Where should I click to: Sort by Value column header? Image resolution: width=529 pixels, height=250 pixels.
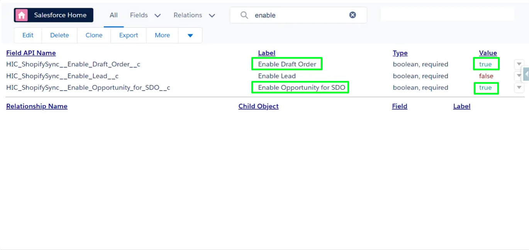[x=488, y=53]
